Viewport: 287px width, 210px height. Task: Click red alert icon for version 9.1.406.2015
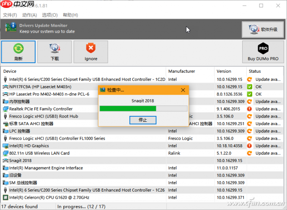(249, 109)
